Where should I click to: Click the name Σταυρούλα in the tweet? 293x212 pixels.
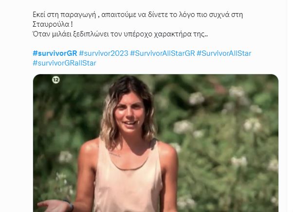(x=51, y=24)
